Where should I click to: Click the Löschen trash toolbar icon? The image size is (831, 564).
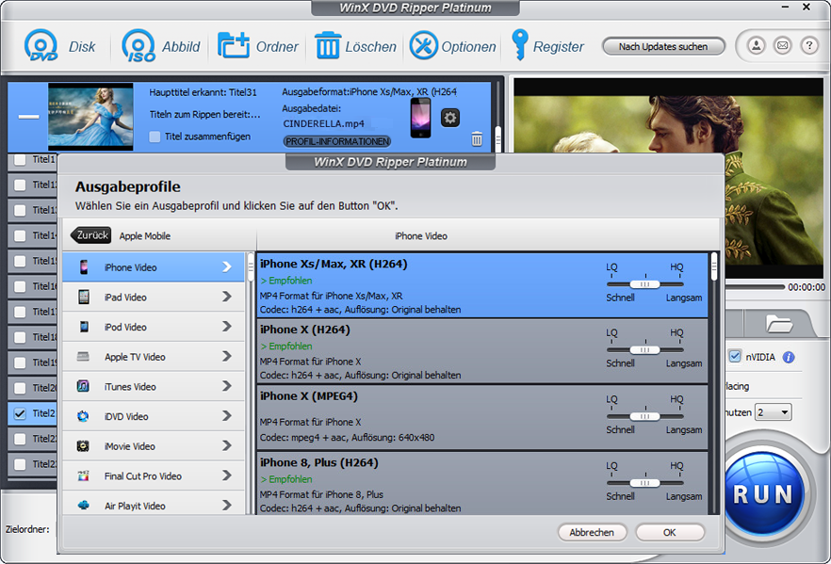(325, 45)
